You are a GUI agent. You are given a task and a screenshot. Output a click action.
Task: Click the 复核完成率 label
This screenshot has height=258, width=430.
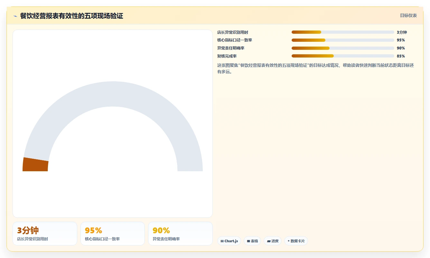227,56
